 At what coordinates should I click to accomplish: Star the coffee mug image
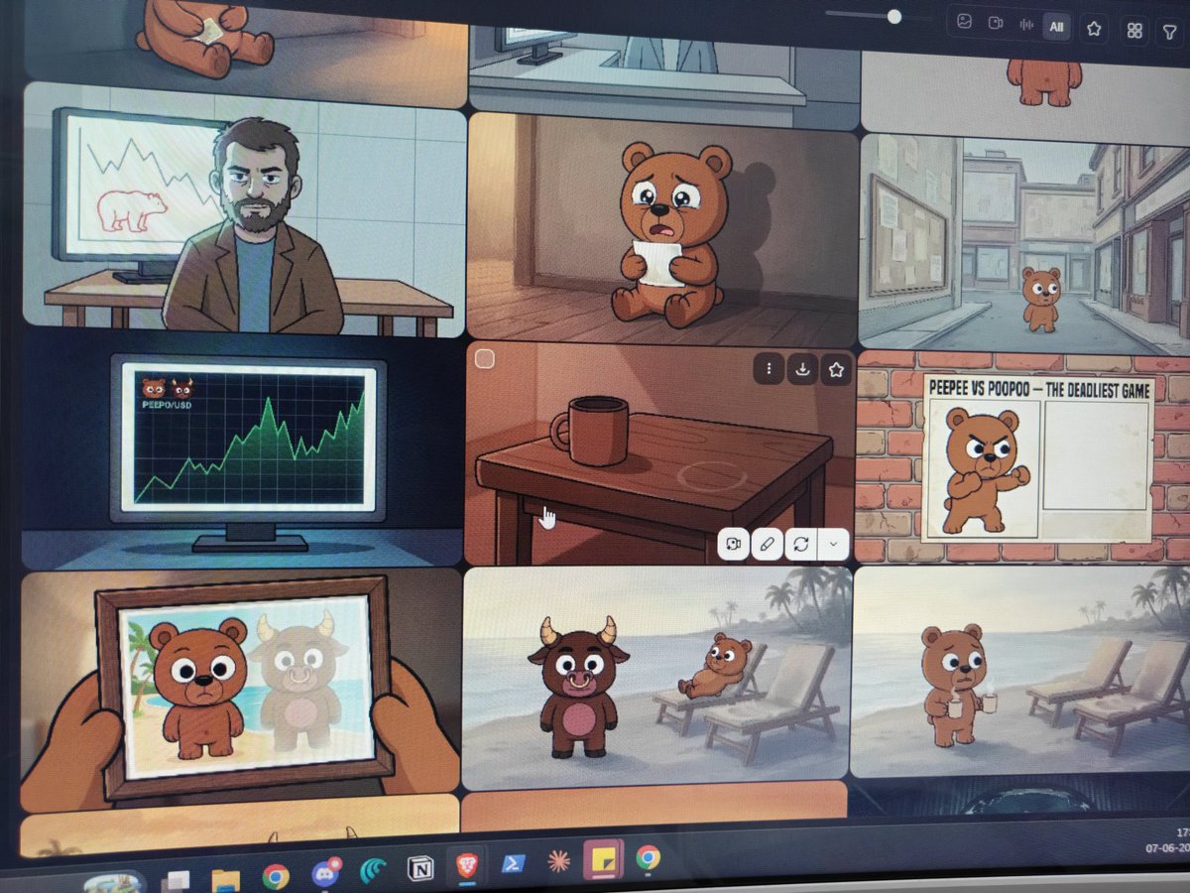pyautogui.click(x=836, y=370)
